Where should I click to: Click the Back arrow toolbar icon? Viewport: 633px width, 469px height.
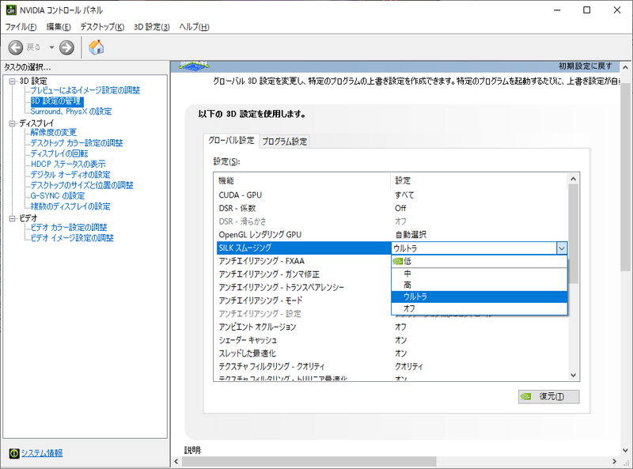16,47
